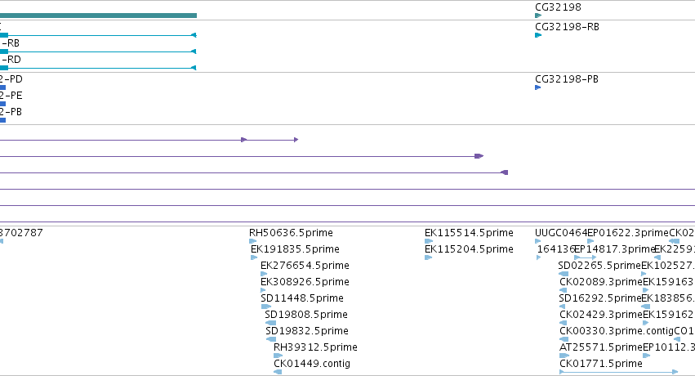Select the CK01771.5prime EST label
695x376 pixels.
click(x=601, y=364)
